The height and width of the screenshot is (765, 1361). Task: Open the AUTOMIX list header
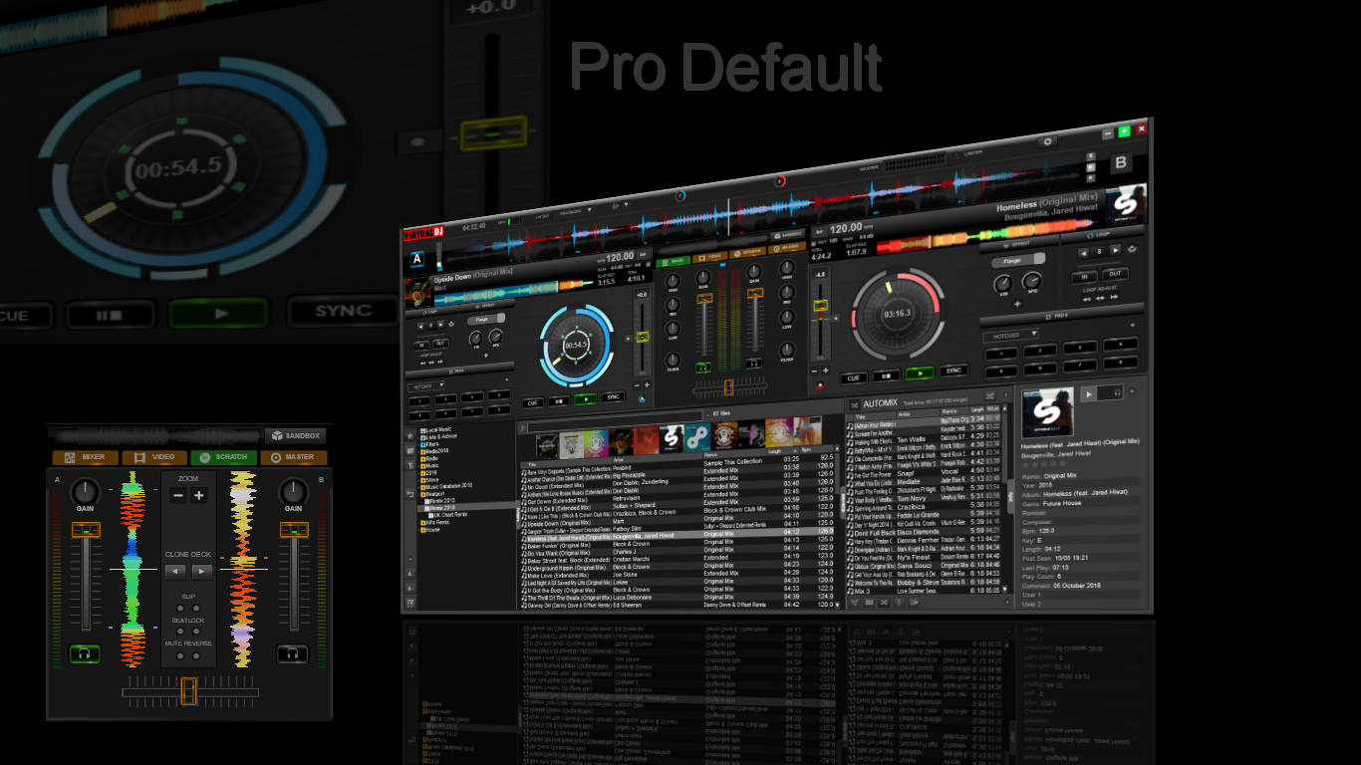click(880, 403)
